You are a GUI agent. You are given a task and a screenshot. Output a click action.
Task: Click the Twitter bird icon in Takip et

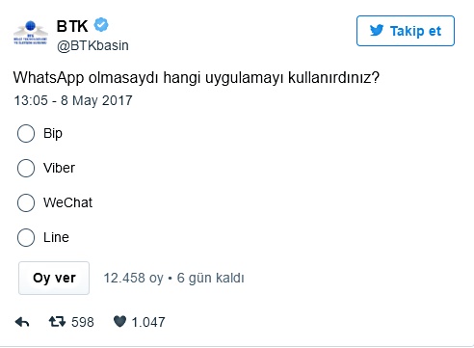click(x=377, y=31)
